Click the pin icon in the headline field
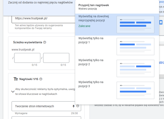 click(x=73, y=106)
